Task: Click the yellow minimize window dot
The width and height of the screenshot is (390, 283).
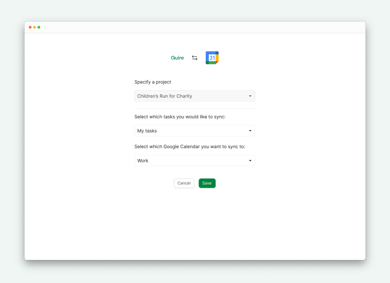Action: coord(34,27)
